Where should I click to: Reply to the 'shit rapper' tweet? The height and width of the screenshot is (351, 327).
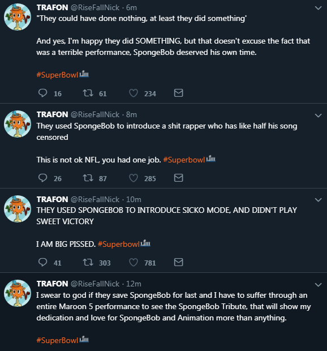43,178
